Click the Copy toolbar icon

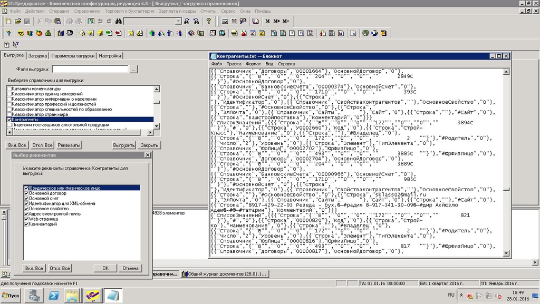click(x=49, y=21)
